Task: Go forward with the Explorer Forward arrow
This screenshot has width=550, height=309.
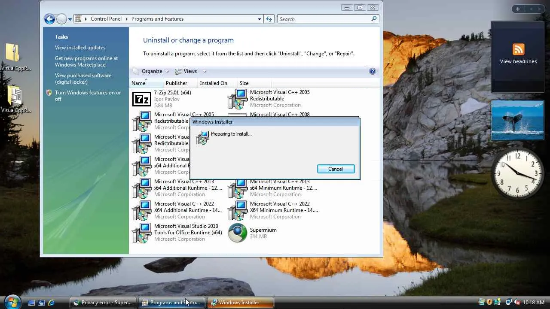Action: click(61, 19)
